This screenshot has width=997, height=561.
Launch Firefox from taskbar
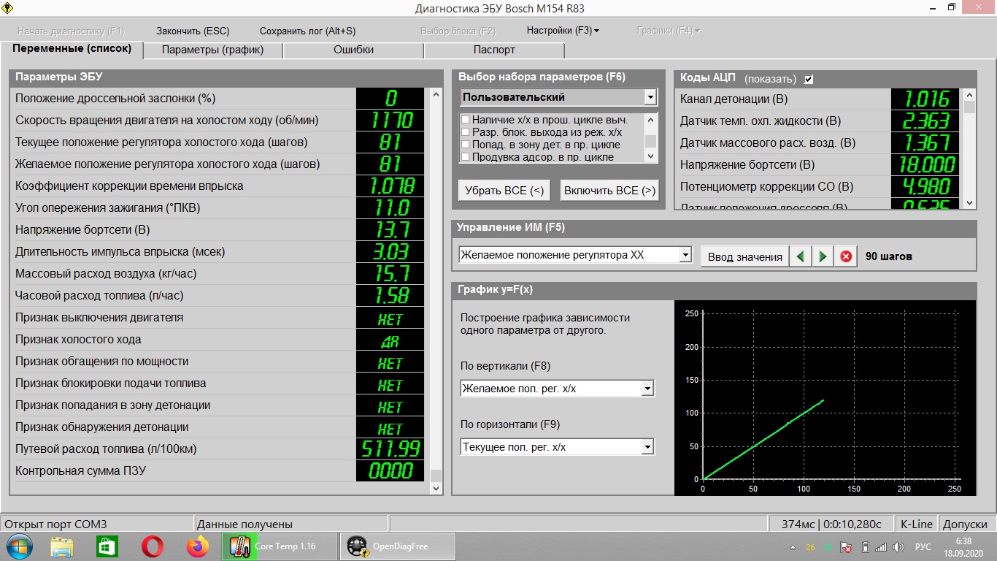coord(197,546)
